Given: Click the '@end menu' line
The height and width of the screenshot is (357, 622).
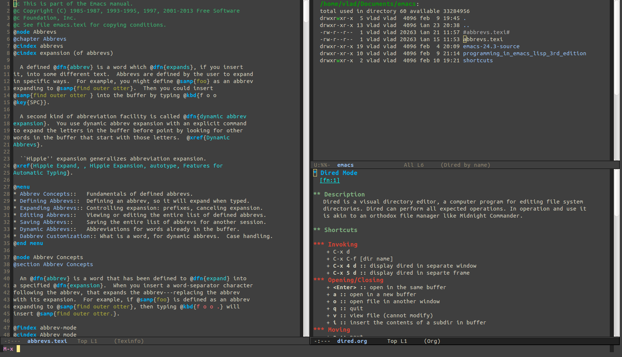Looking at the screenshot, I should (28, 243).
